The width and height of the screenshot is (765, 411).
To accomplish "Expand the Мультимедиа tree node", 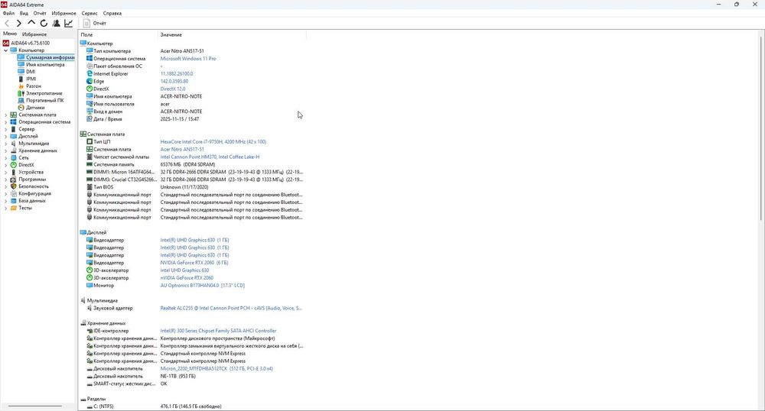I will pos(6,143).
